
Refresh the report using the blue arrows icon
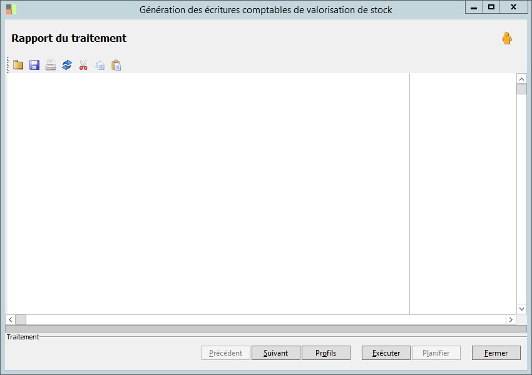tap(67, 65)
